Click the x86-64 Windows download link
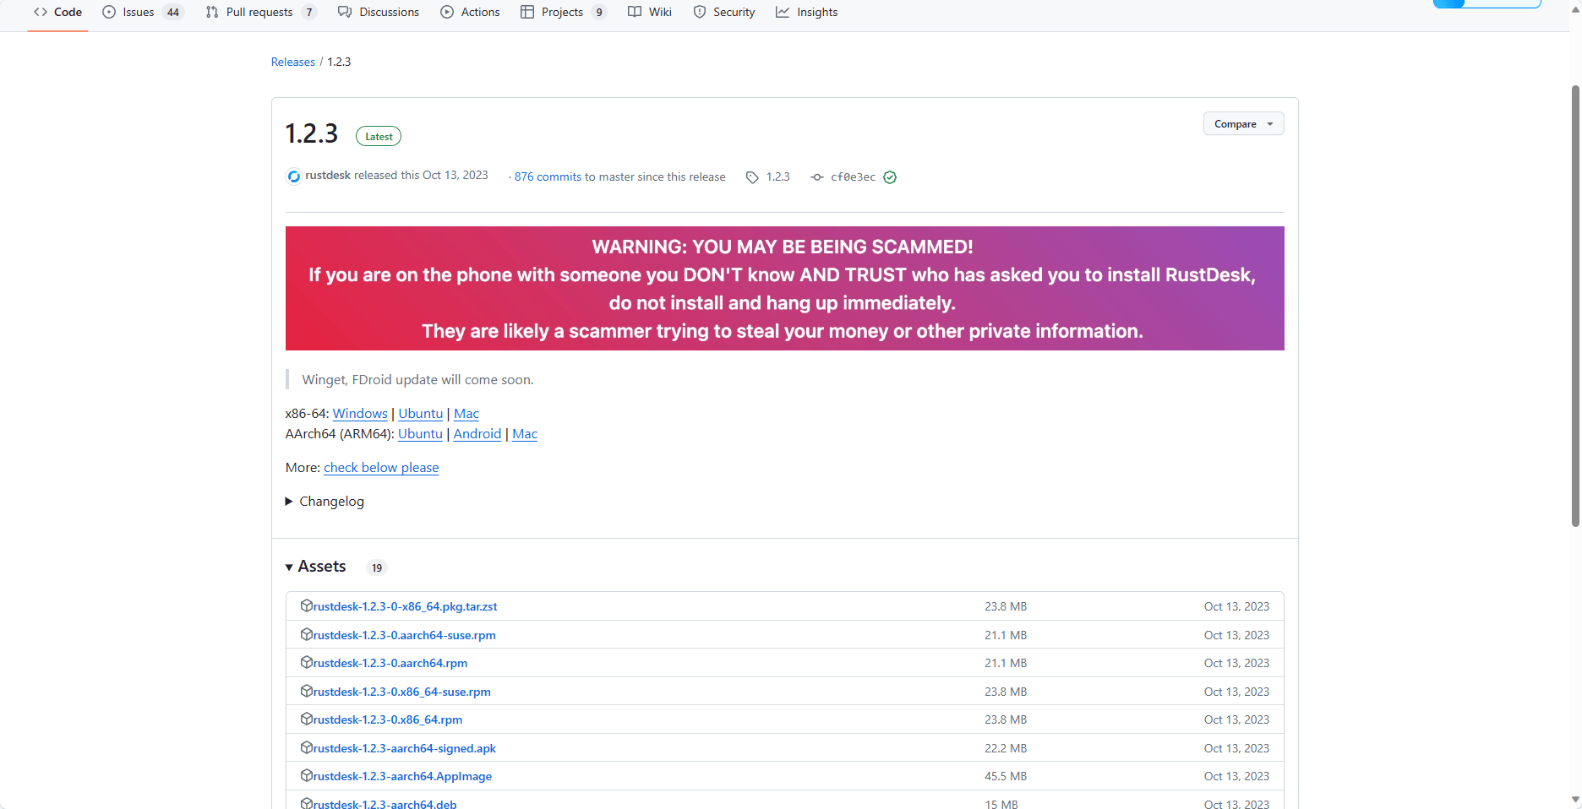The image size is (1582, 809). click(360, 414)
